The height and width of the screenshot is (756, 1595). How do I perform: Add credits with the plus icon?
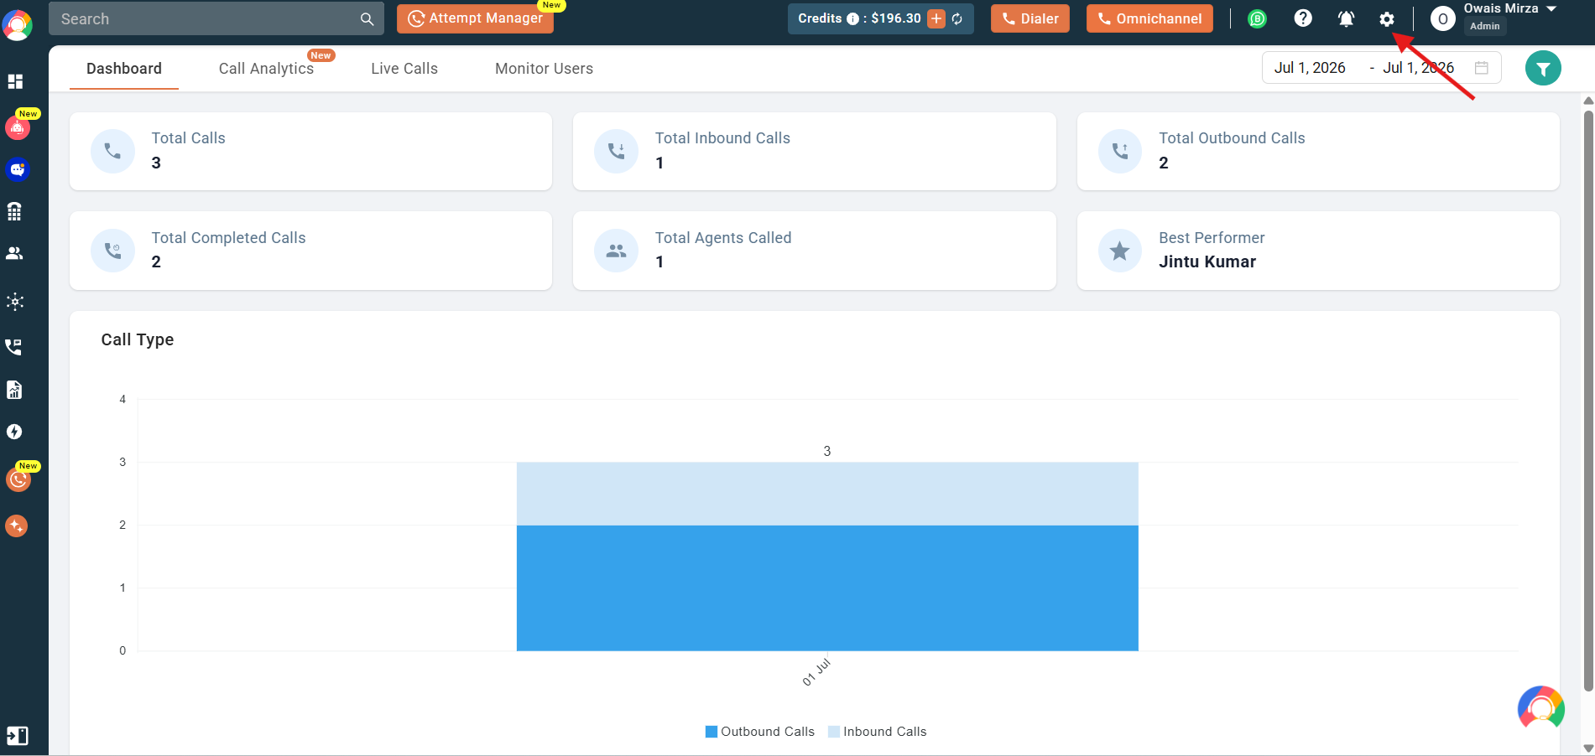(936, 18)
